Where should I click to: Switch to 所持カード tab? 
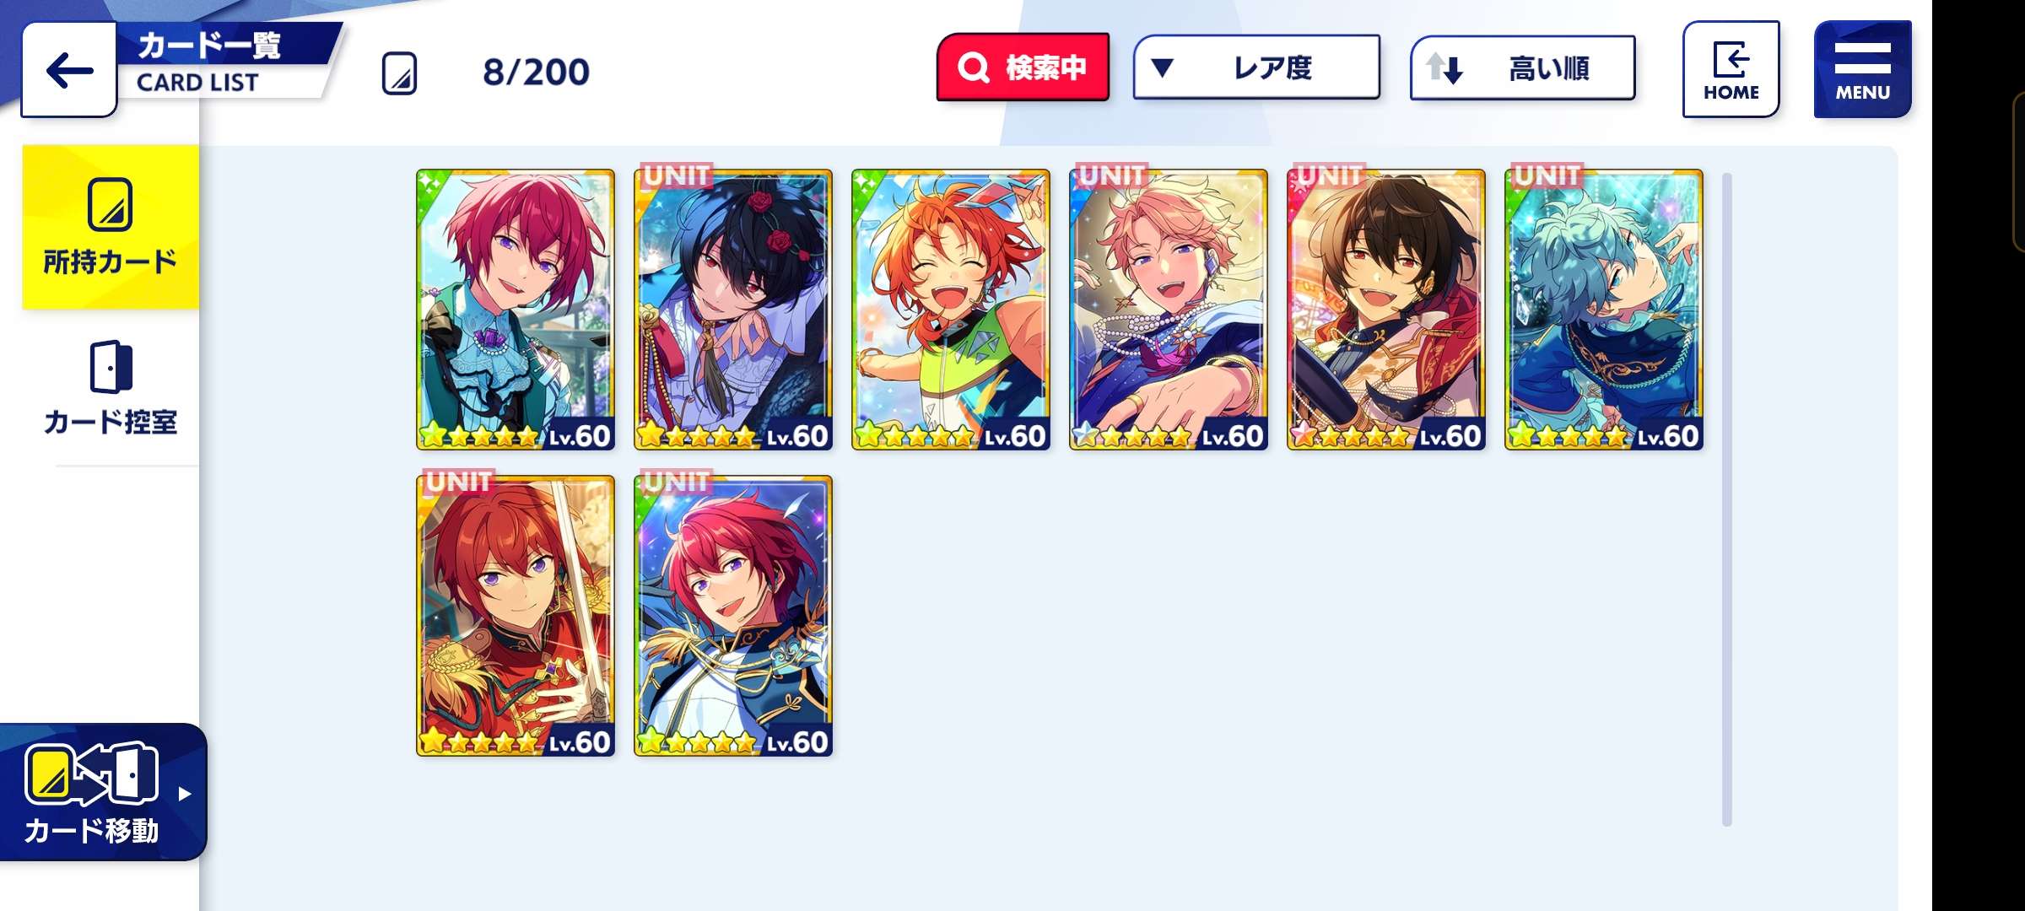coord(111,227)
